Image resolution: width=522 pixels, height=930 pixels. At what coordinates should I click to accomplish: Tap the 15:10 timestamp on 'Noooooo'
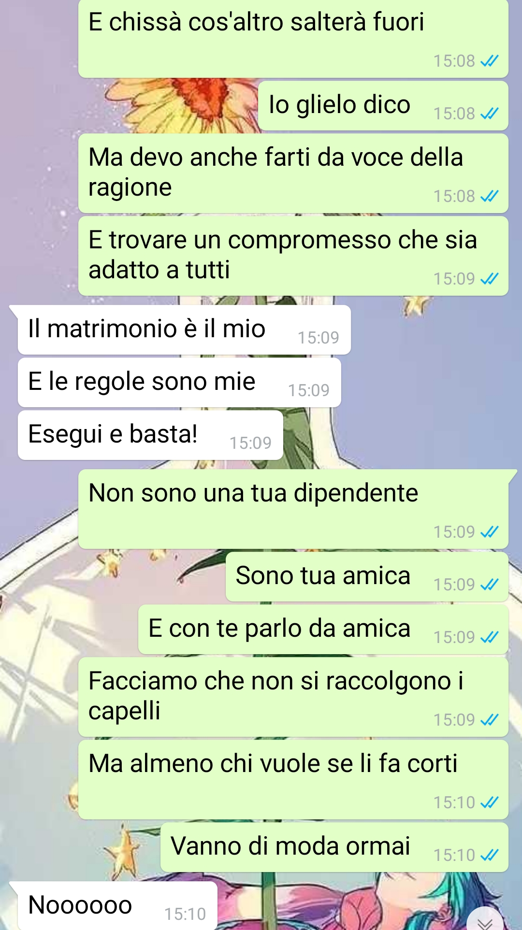tap(185, 914)
